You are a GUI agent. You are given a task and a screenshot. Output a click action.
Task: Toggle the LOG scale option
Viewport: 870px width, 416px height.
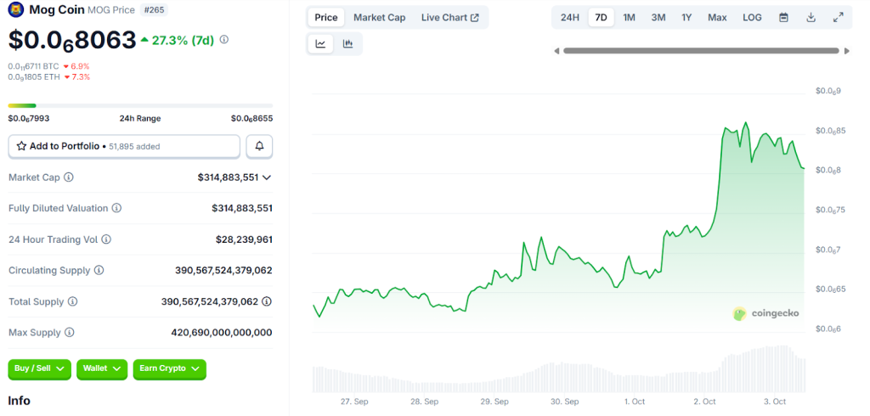752,17
